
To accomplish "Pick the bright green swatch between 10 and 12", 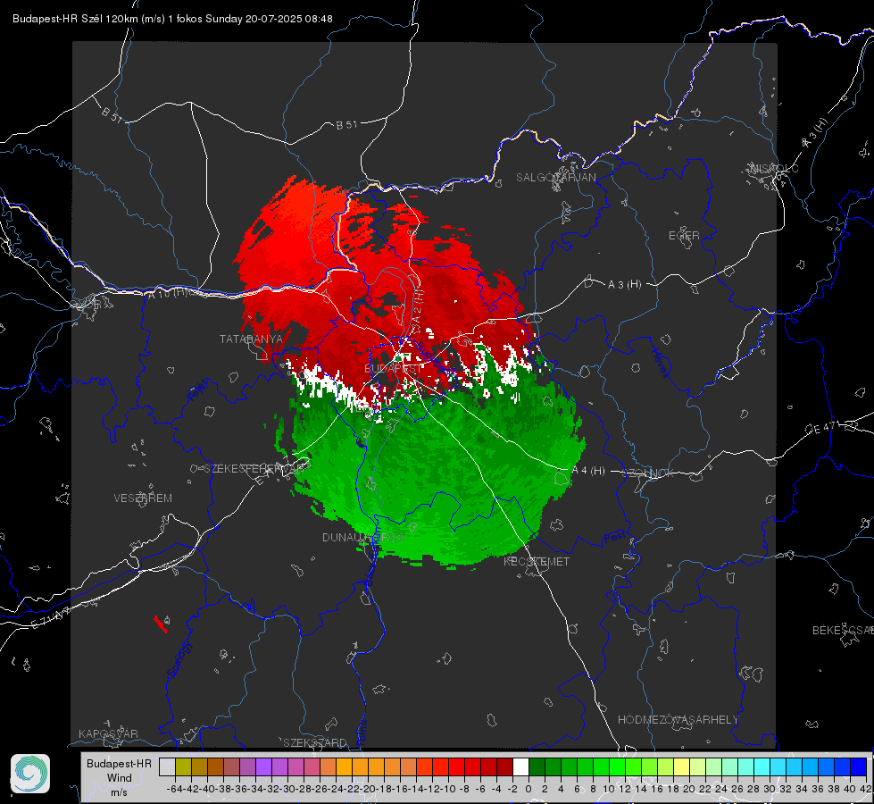I will (617, 766).
